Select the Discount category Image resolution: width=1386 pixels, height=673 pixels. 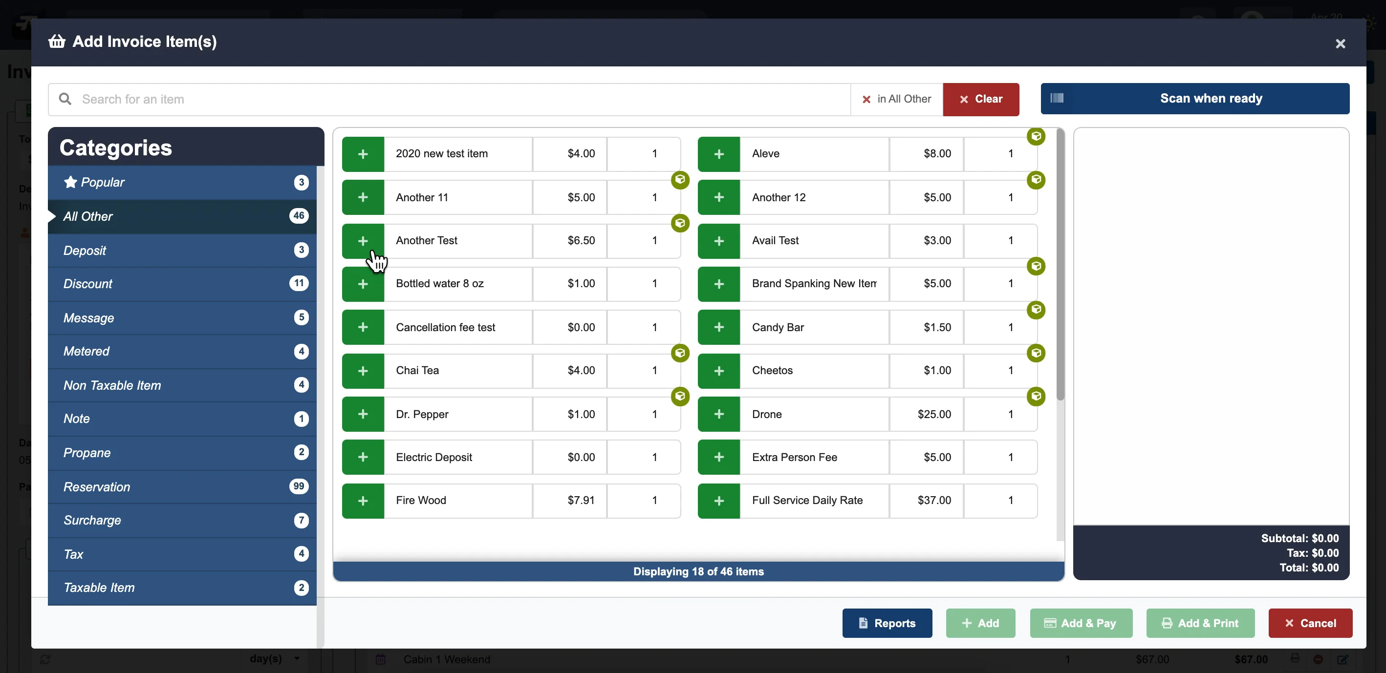click(x=88, y=284)
